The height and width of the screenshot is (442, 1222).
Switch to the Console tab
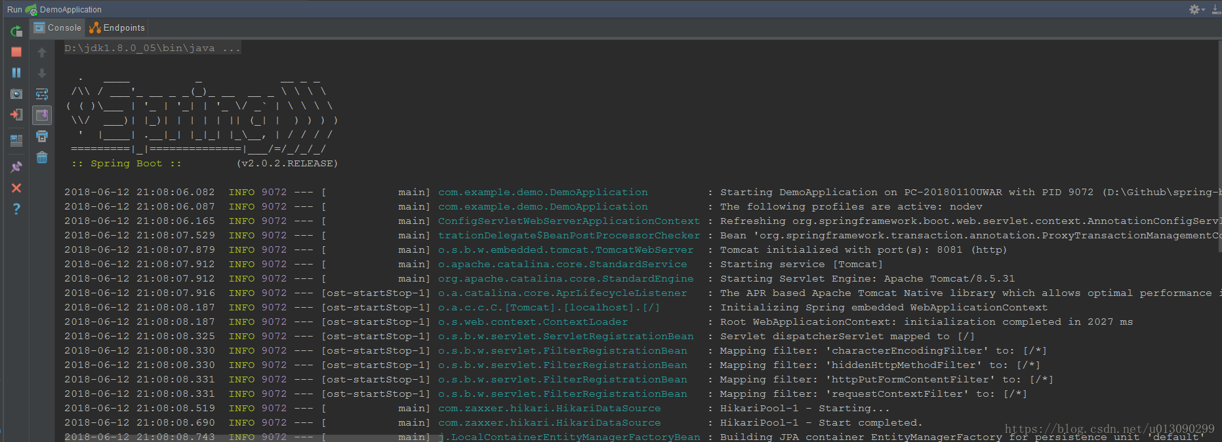pyautogui.click(x=58, y=28)
